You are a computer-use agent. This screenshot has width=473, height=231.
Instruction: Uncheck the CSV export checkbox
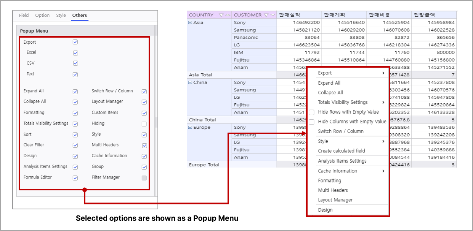[x=75, y=63]
